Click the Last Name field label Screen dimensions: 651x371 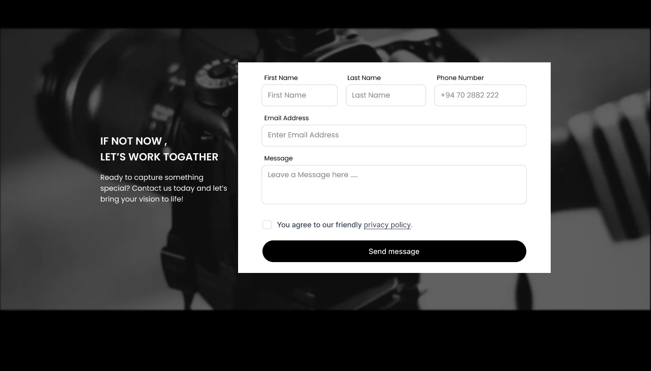click(364, 78)
